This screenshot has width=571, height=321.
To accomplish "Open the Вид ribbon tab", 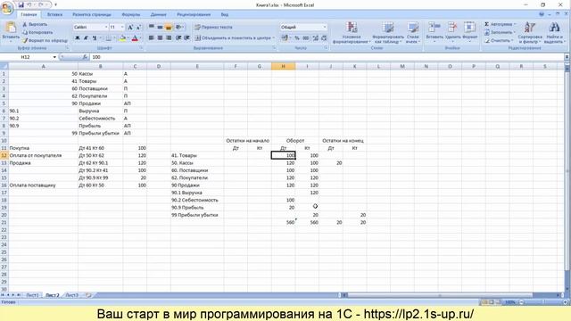I will pos(225,14).
